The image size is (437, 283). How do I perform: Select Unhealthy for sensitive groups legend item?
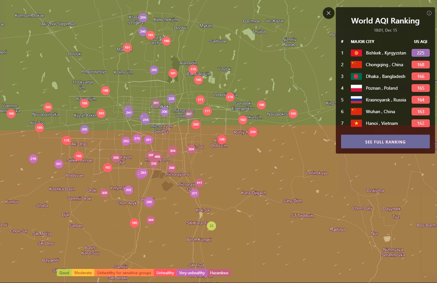(x=124, y=273)
